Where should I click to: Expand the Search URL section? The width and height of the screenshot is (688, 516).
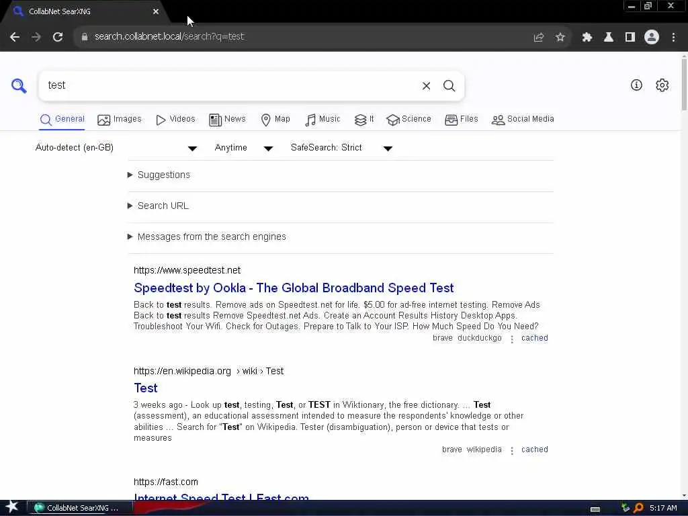(158, 206)
